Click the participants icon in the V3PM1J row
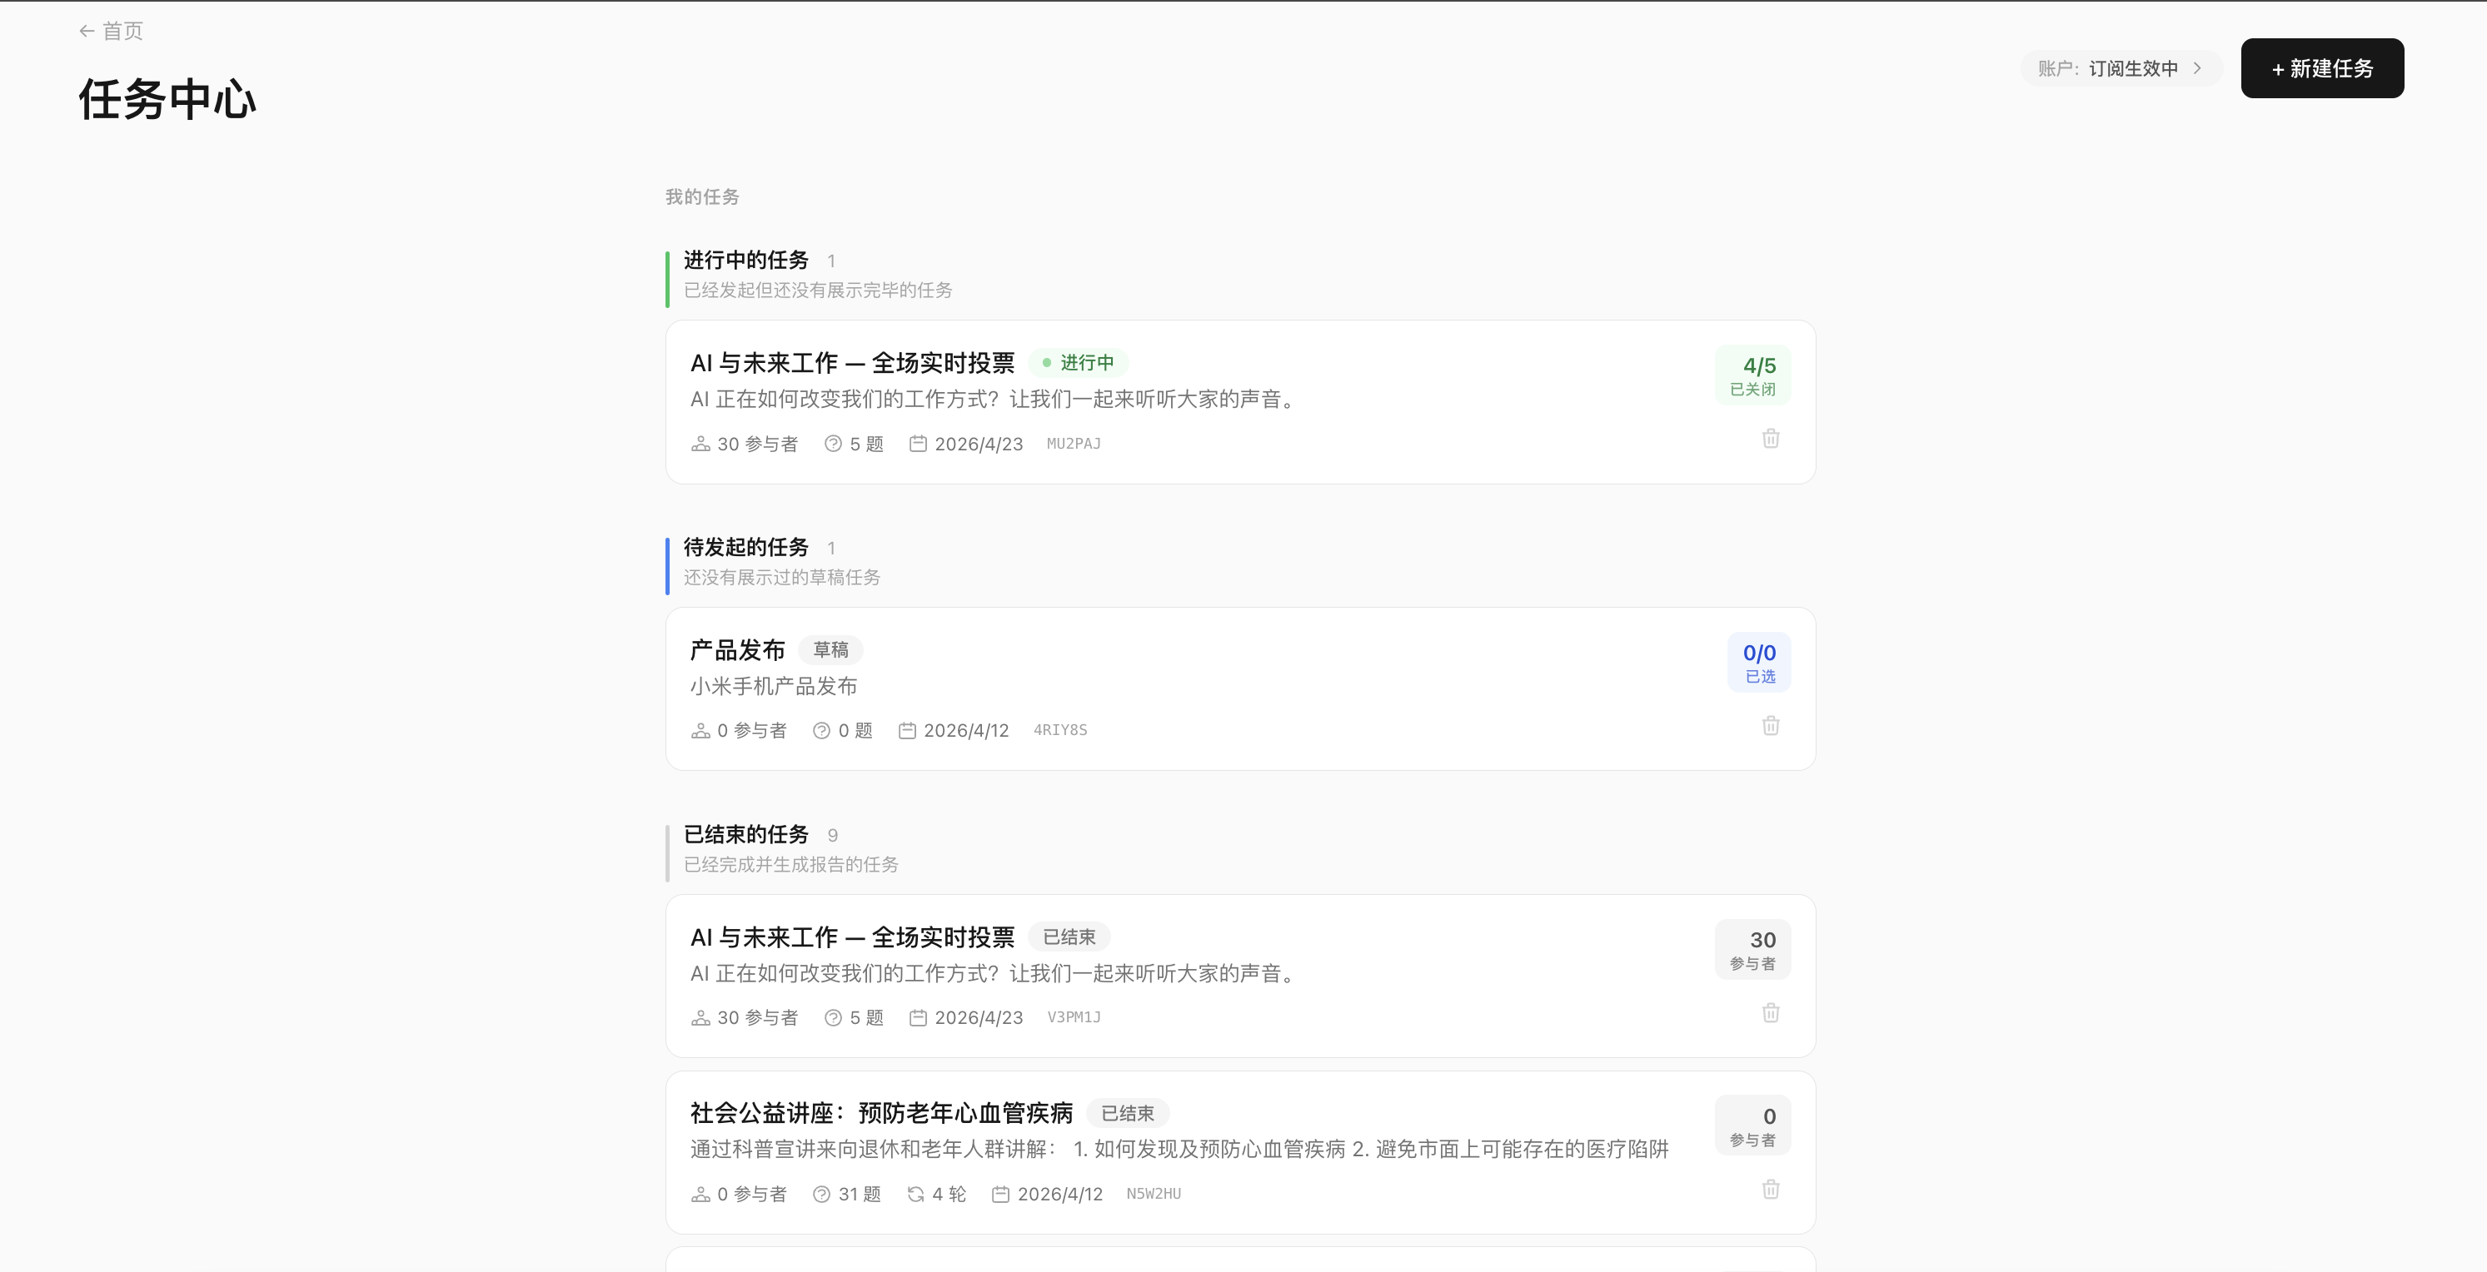 tap(701, 1018)
